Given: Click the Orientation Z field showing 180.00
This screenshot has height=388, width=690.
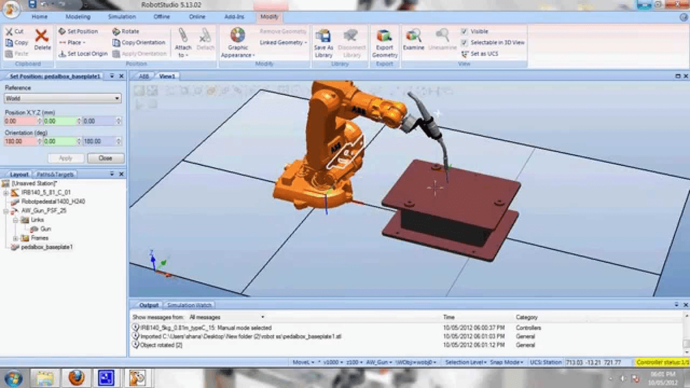Looking at the screenshot, I should pos(99,141).
